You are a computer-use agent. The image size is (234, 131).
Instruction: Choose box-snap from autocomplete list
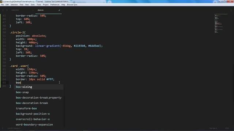(x=39, y=92)
